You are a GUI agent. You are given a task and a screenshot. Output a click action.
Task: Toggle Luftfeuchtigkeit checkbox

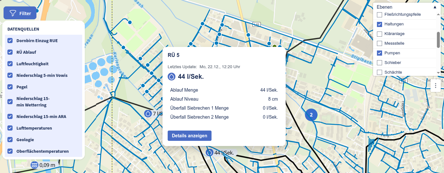[10, 64]
